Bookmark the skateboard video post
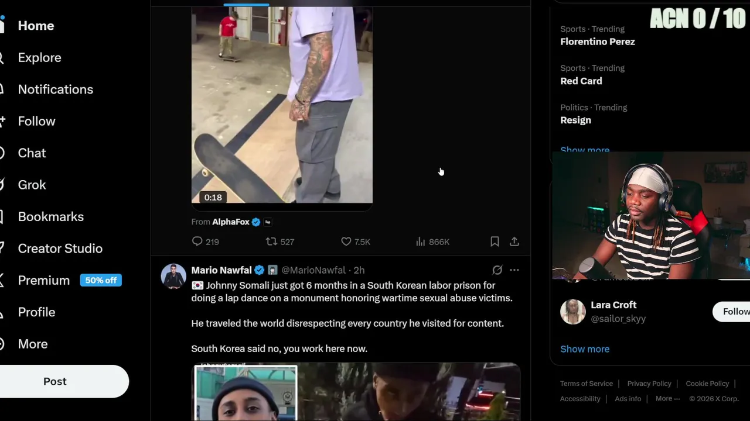This screenshot has height=421, width=750. click(495, 241)
